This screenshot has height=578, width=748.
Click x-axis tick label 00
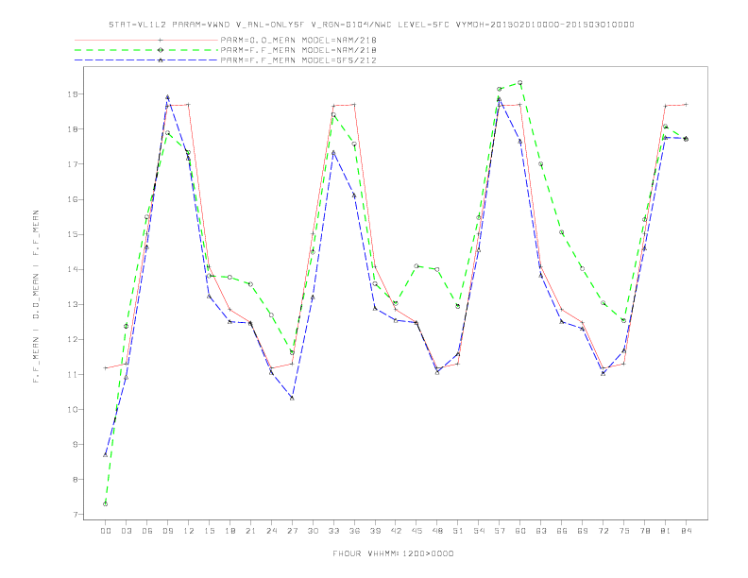(106, 531)
